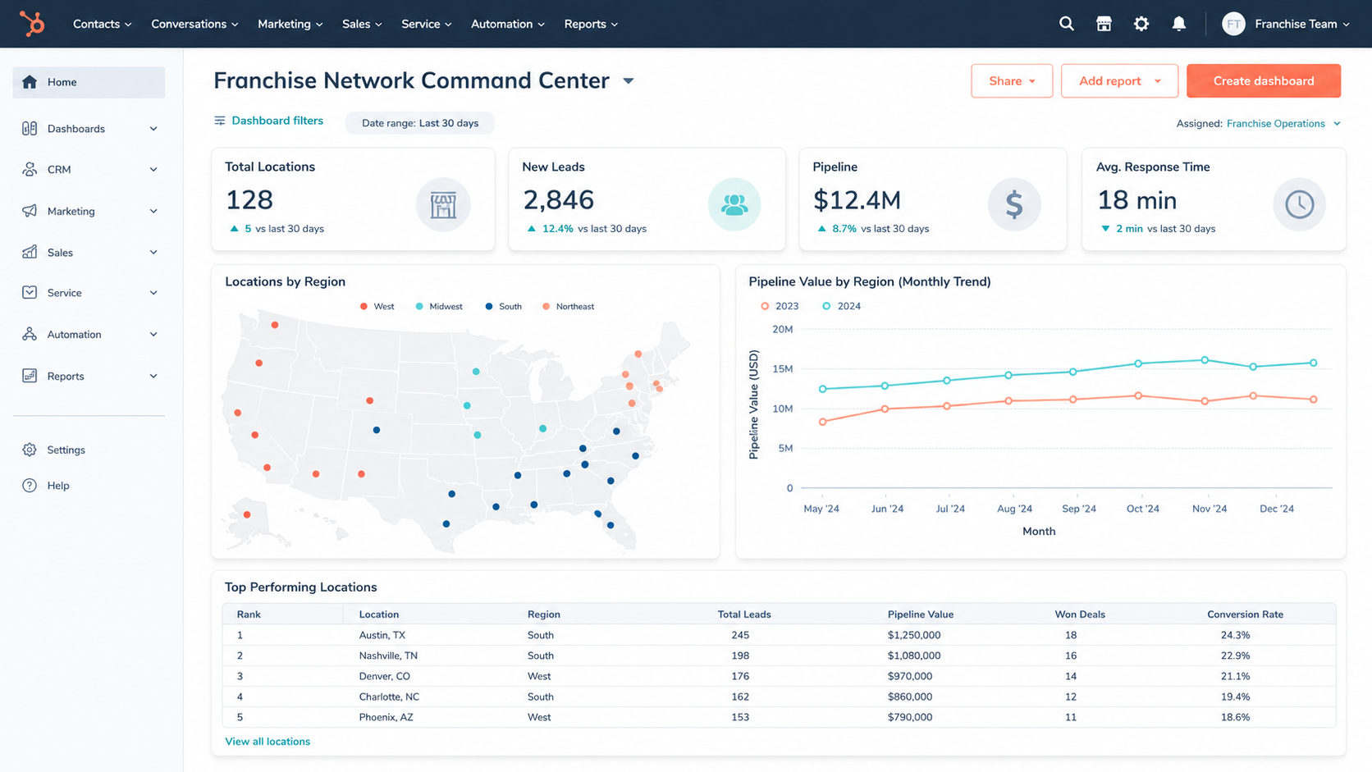Toggle the South region in map legend
This screenshot has height=772, width=1372.
coord(503,307)
